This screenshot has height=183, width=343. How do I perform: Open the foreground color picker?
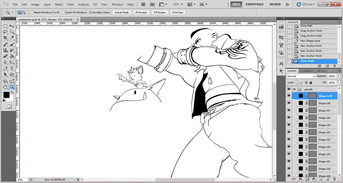6,95
